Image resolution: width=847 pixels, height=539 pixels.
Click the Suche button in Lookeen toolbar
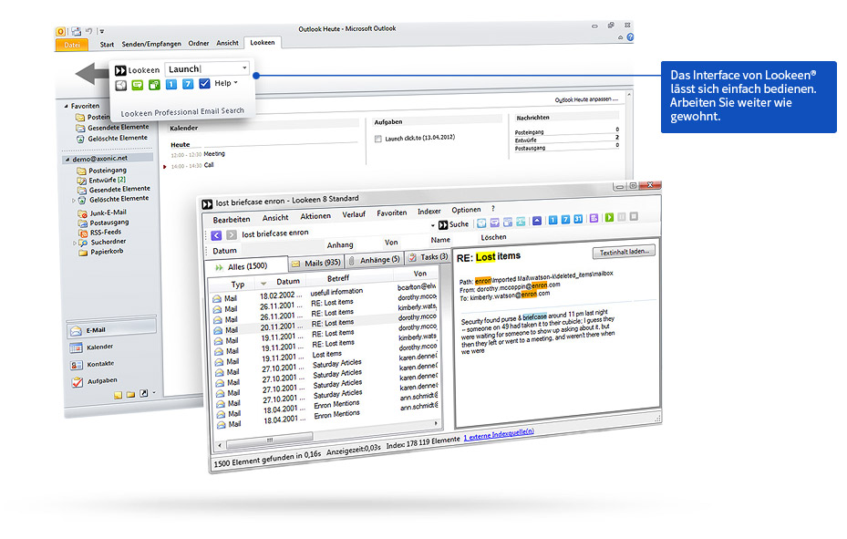point(454,224)
